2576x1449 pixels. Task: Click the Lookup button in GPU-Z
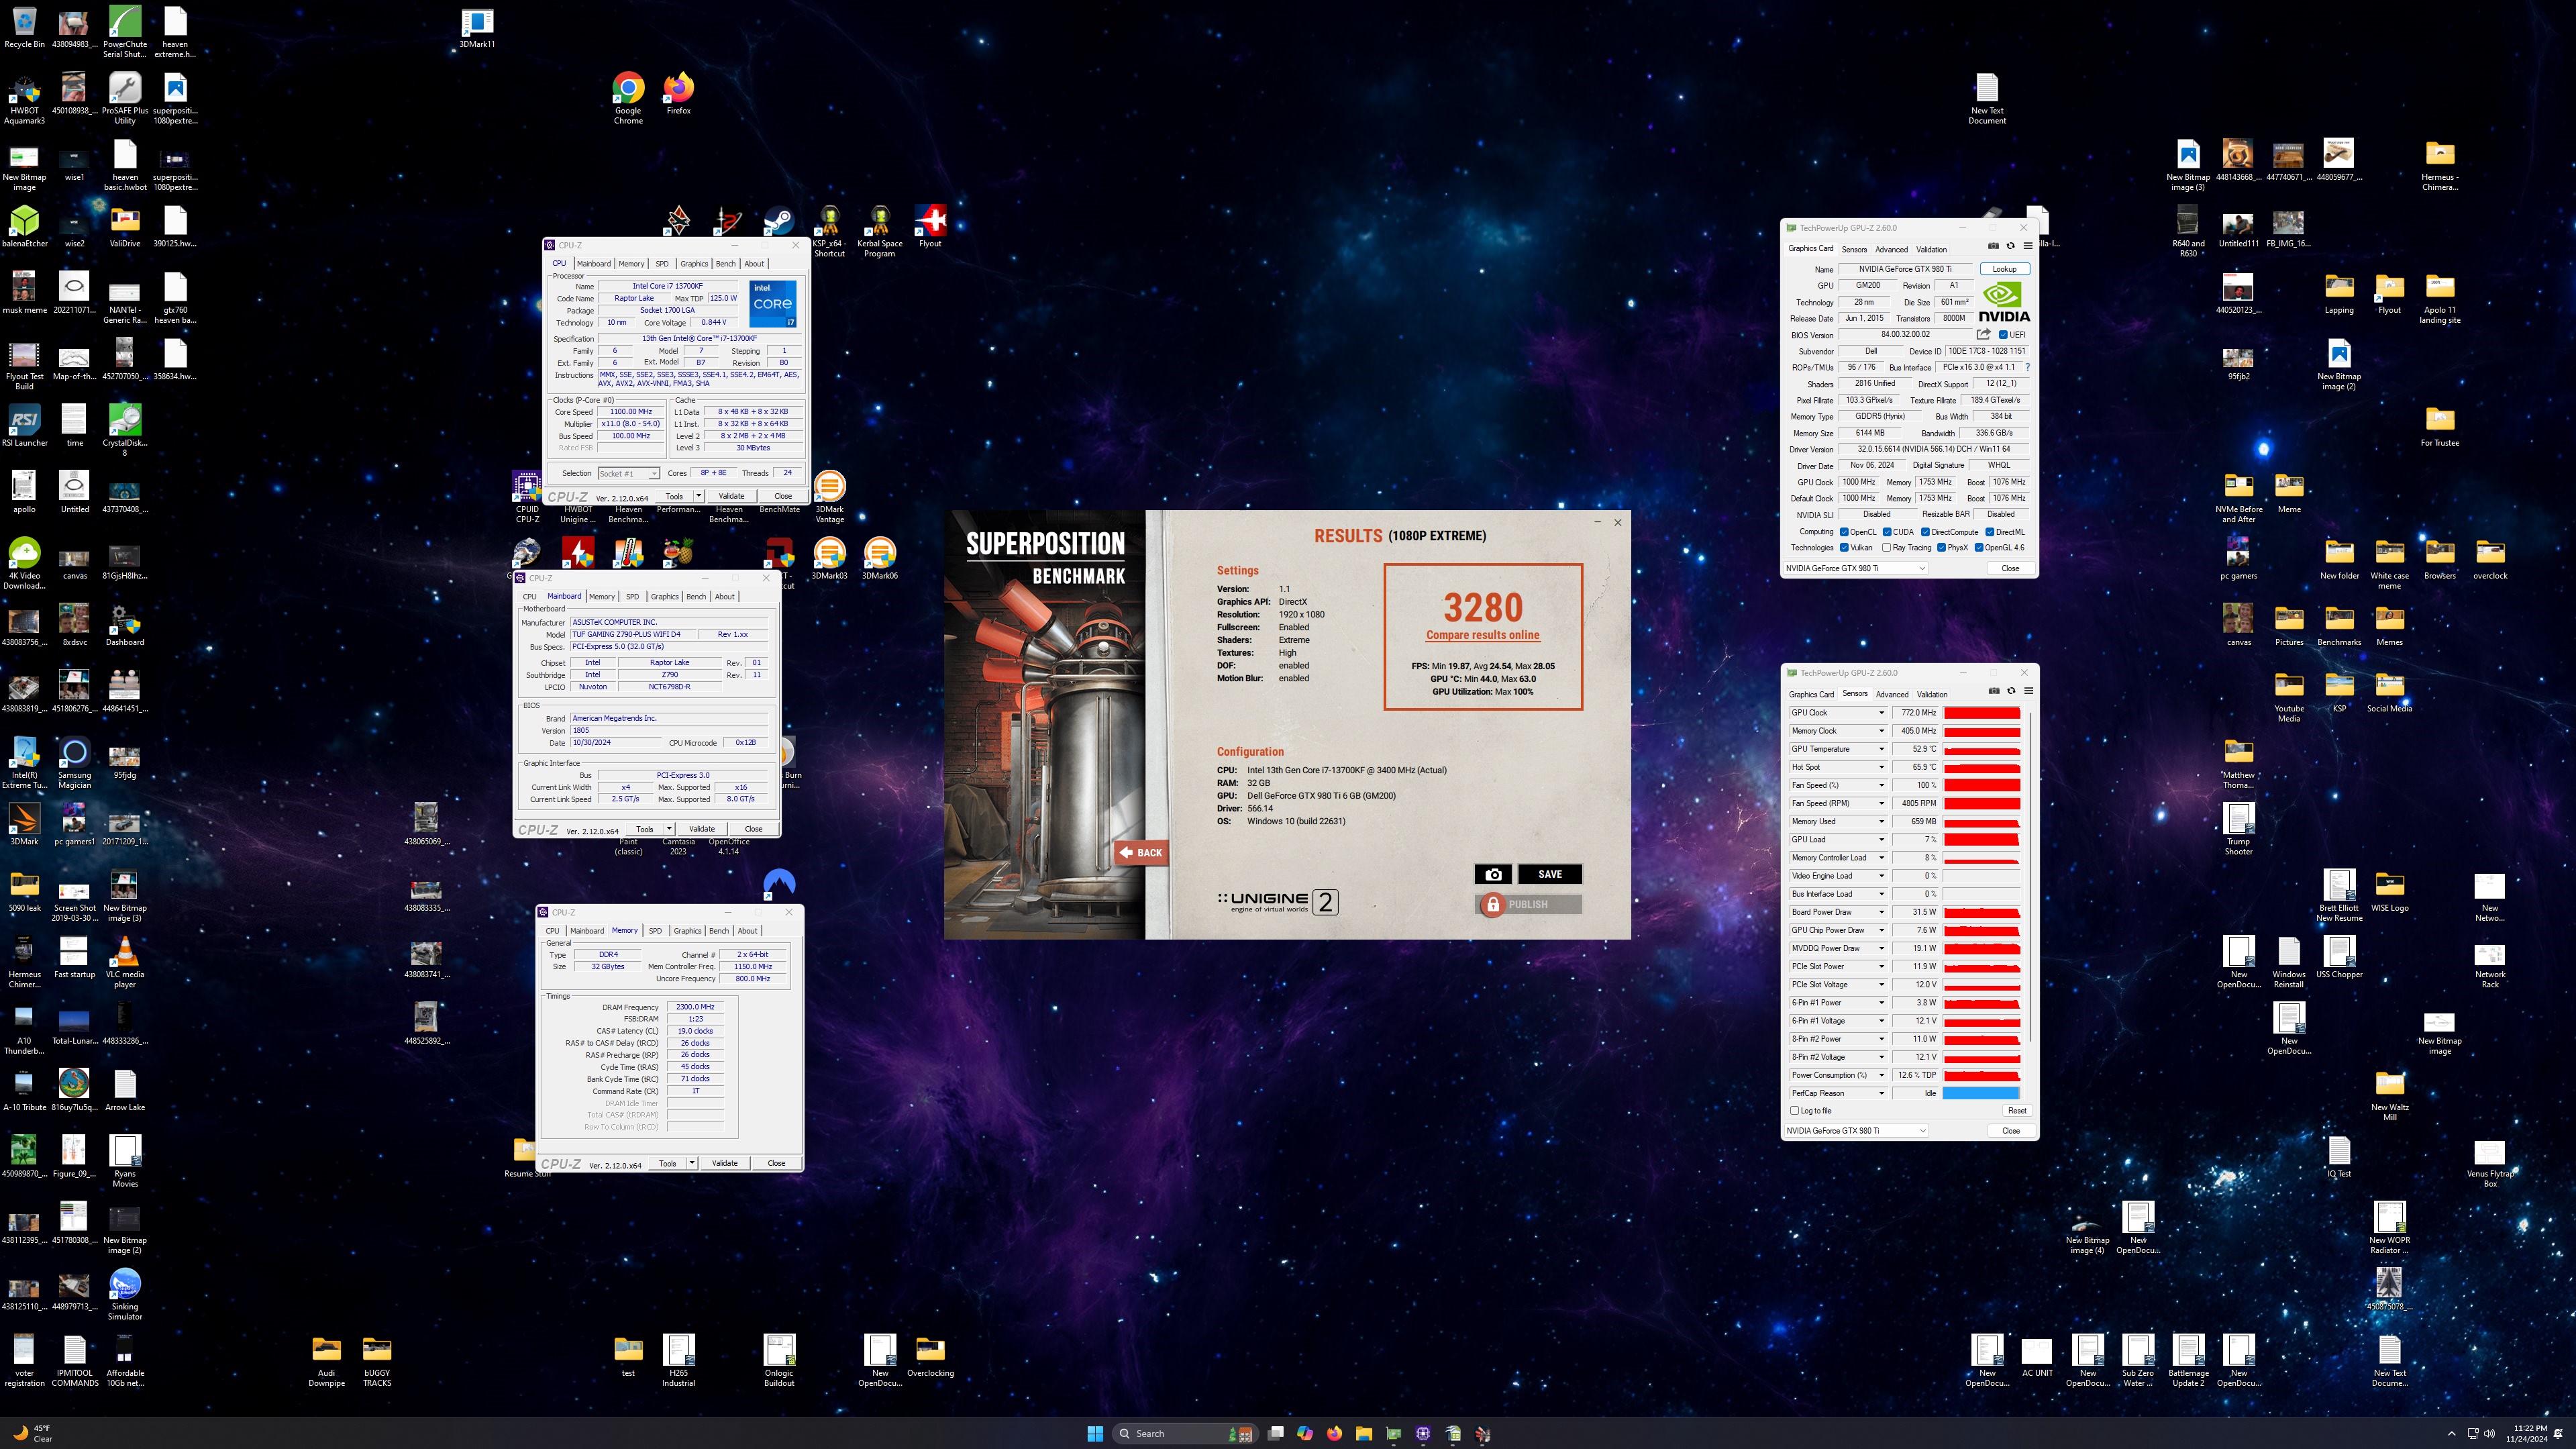[x=2004, y=269]
